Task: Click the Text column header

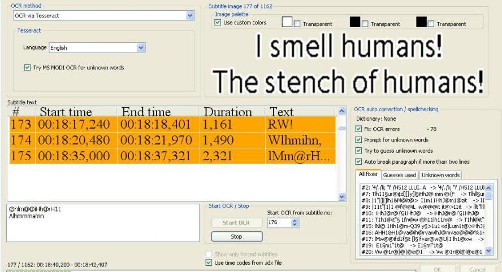Action: 300,112
